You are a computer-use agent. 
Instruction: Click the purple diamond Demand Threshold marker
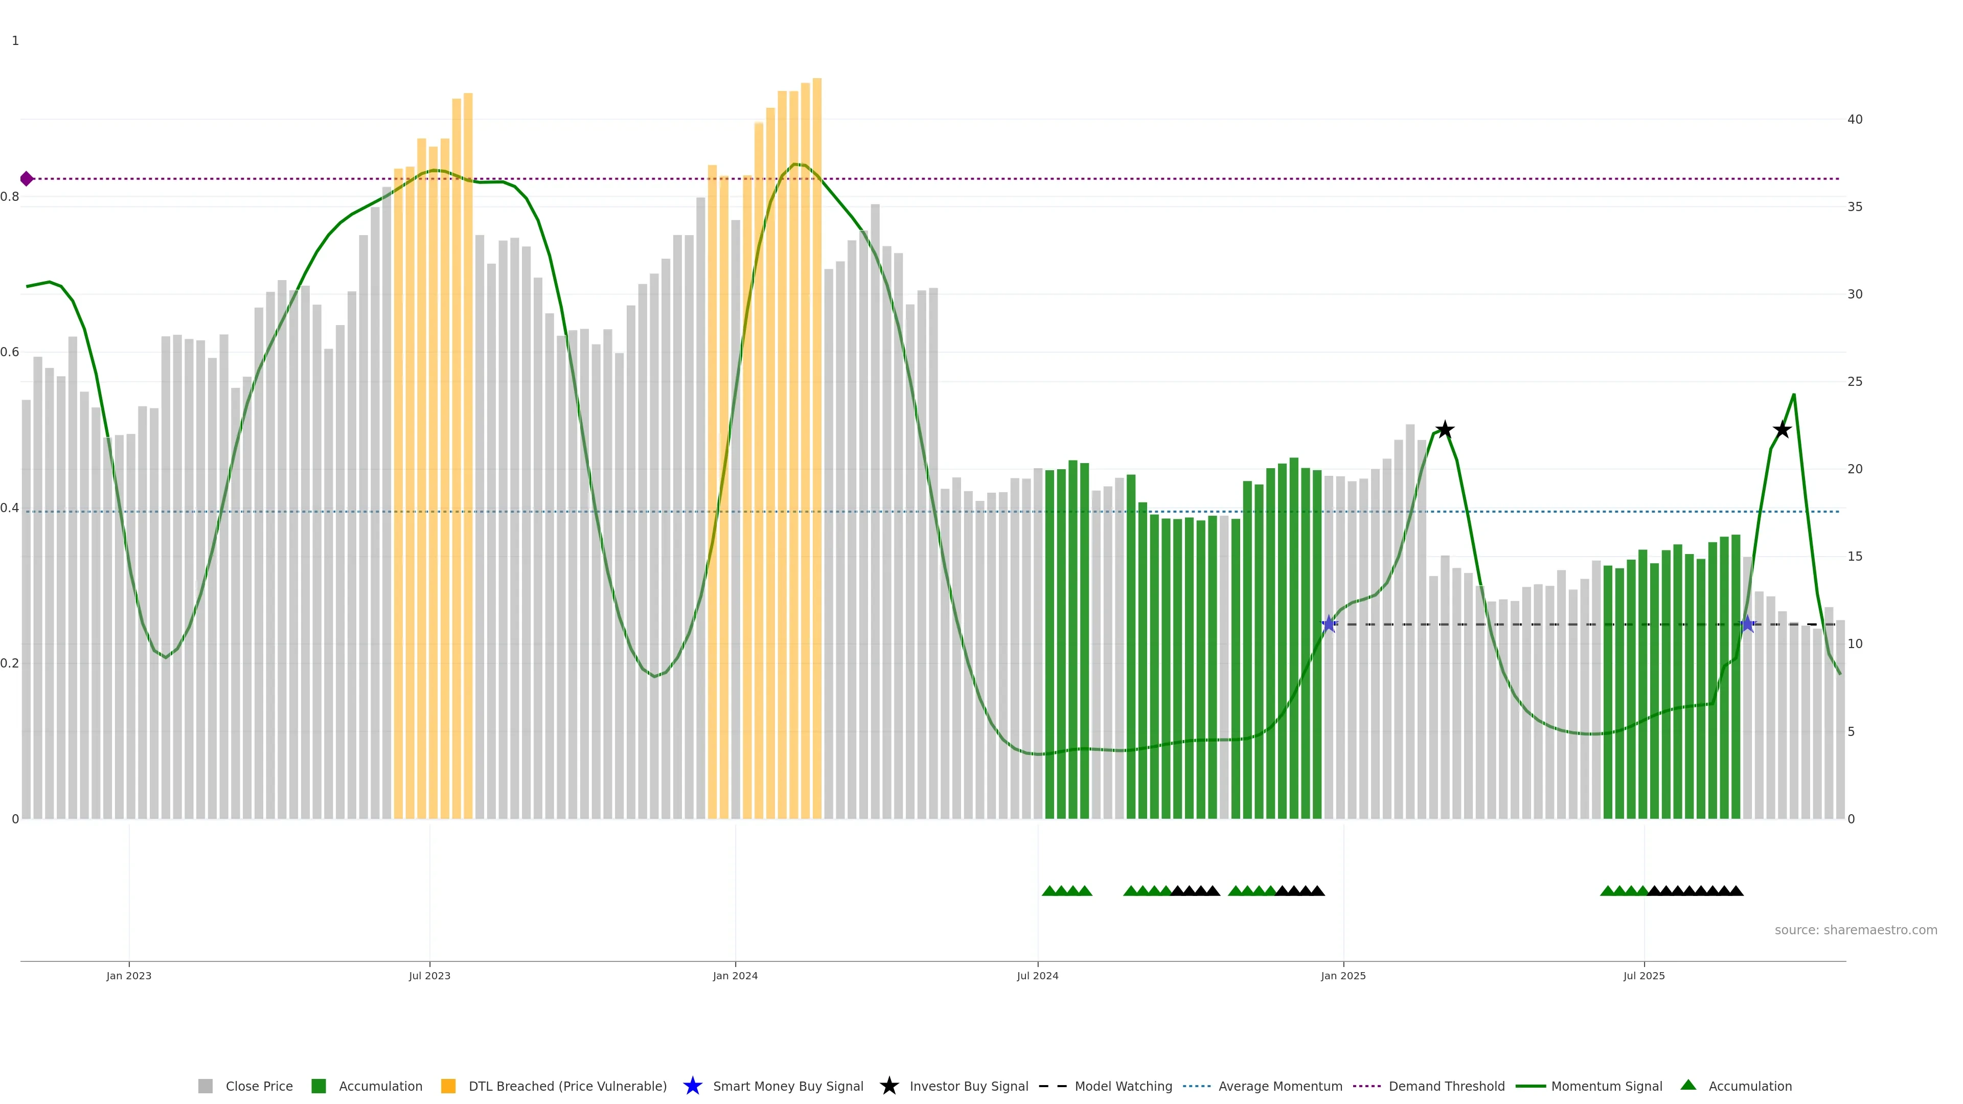(27, 179)
